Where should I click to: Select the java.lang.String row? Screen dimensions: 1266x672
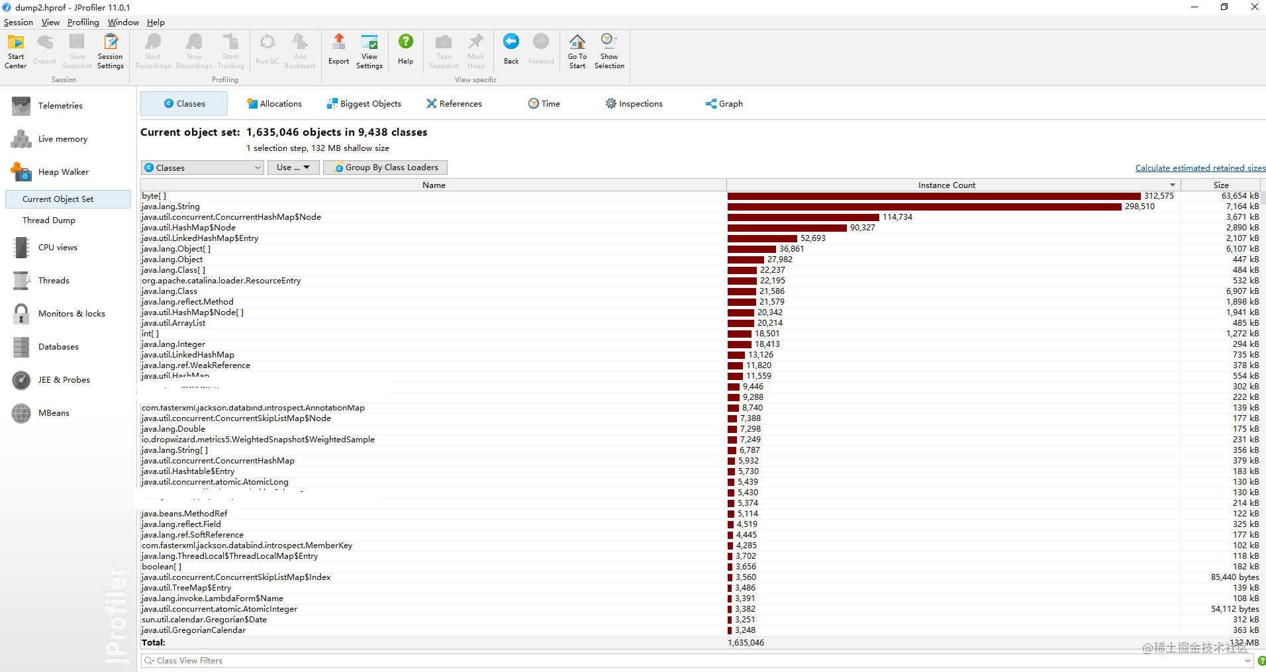[701, 207]
